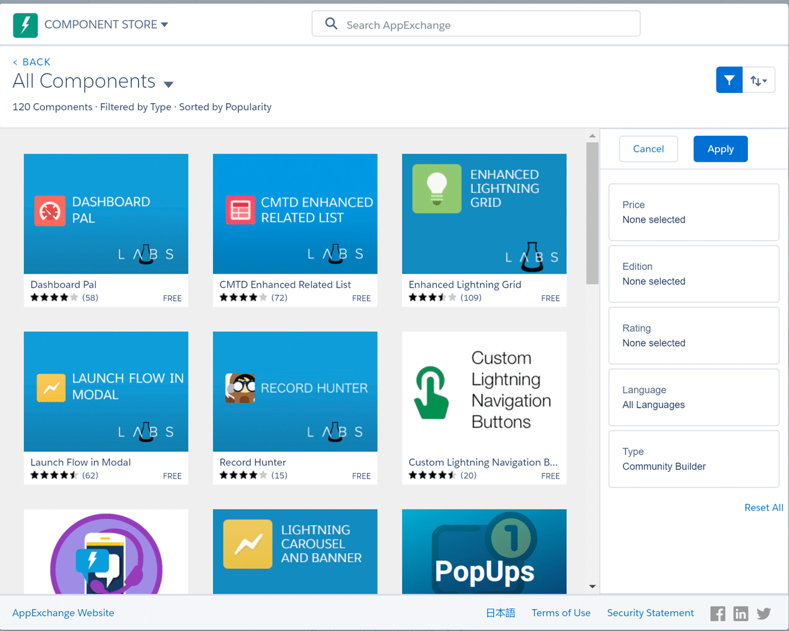Open the Price filter

(694, 212)
